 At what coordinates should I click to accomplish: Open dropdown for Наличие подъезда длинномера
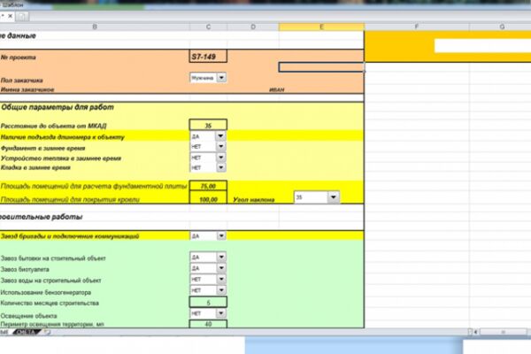(220, 136)
